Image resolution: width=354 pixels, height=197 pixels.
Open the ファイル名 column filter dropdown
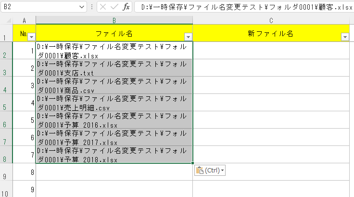(x=188, y=37)
